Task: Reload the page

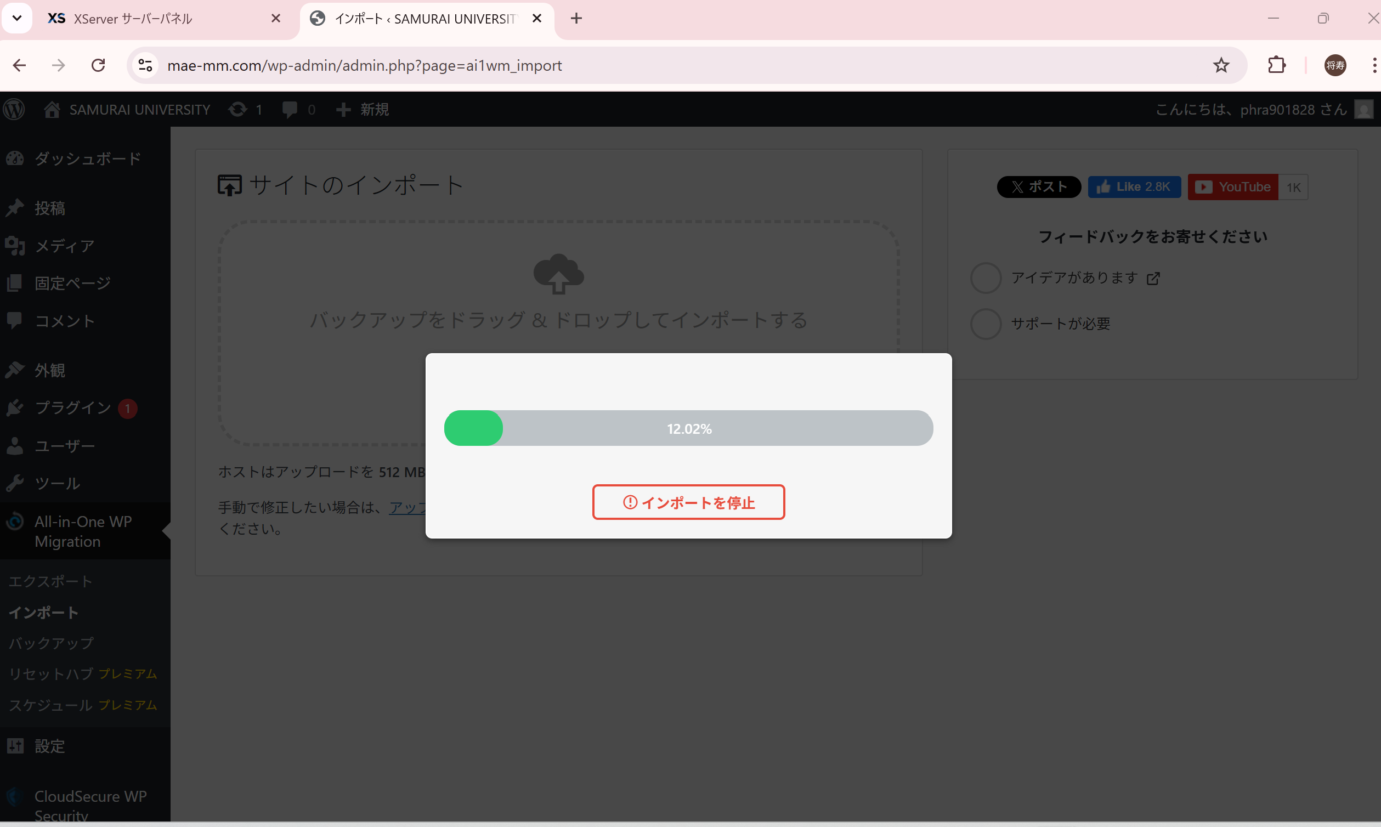Action: (x=98, y=65)
